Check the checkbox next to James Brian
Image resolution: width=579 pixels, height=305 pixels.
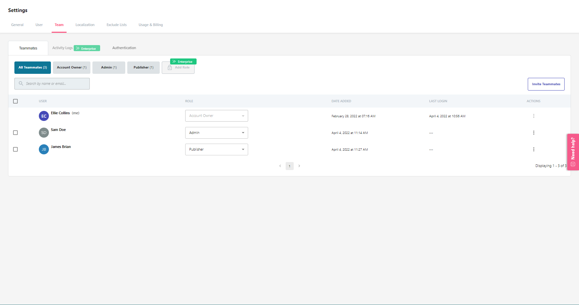click(x=15, y=149)
